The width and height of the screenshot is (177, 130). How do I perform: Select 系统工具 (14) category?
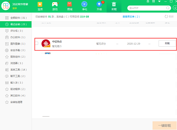tap(16, 70)
